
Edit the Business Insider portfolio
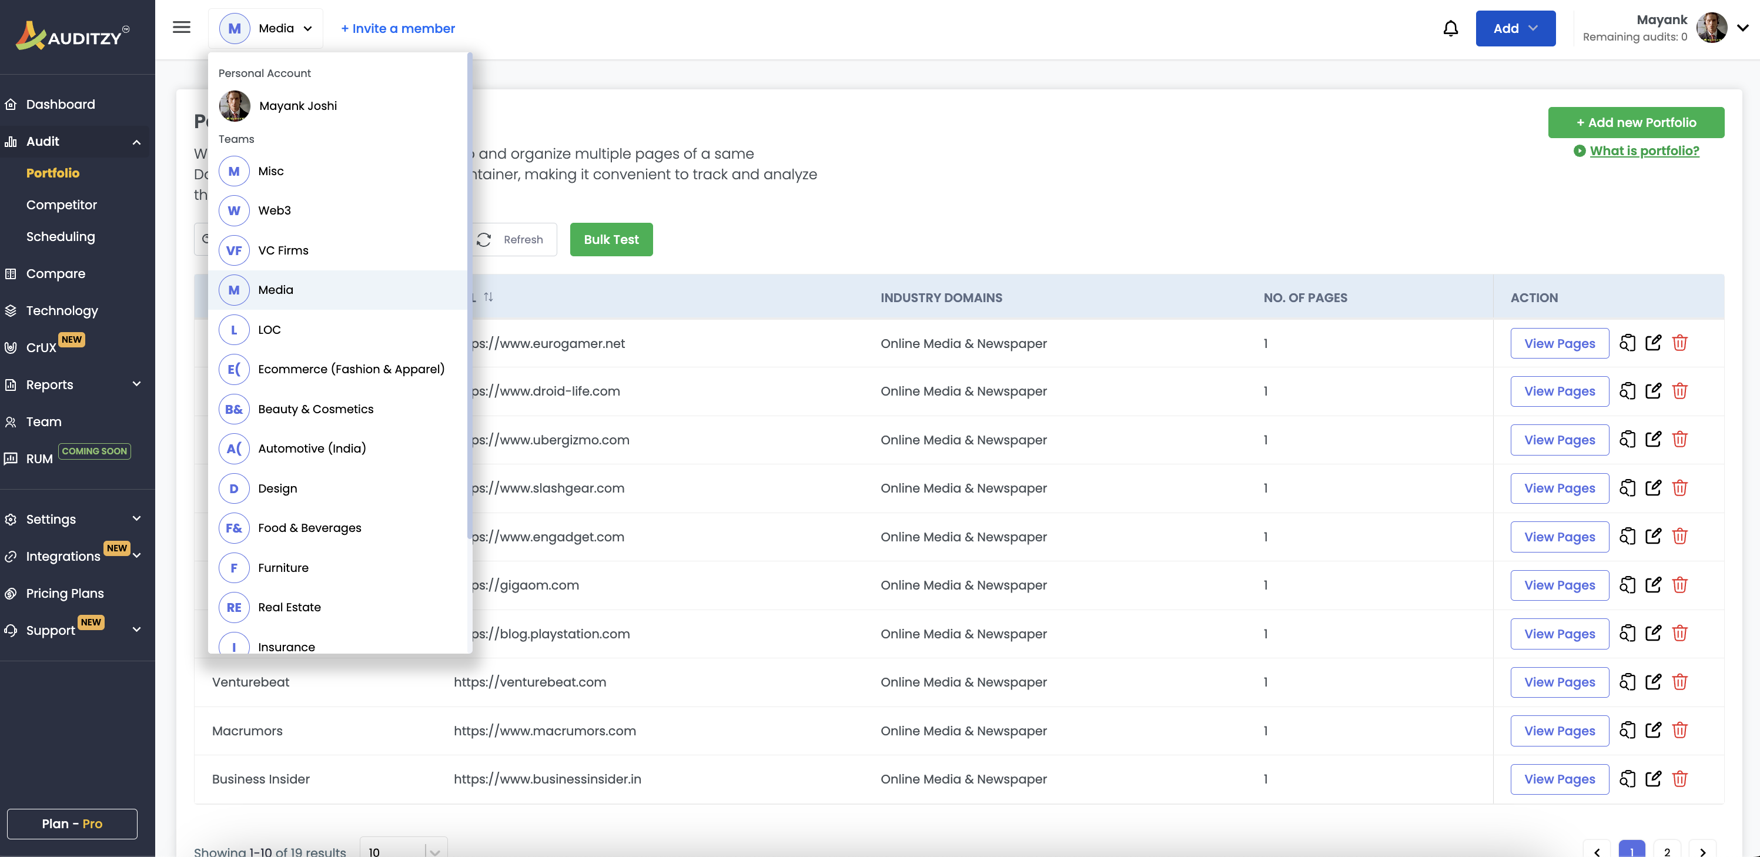[1654, 779]
